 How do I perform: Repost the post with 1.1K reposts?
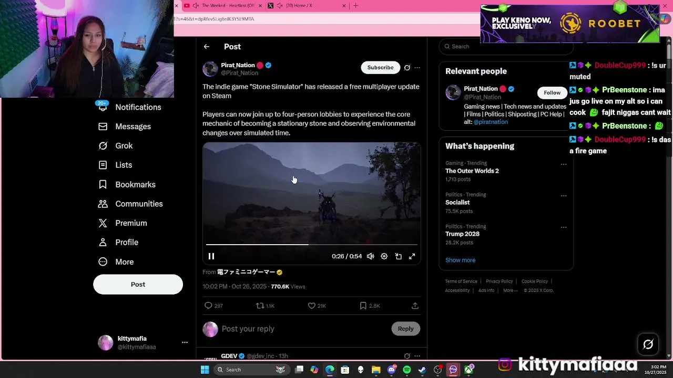click(265, 306)
